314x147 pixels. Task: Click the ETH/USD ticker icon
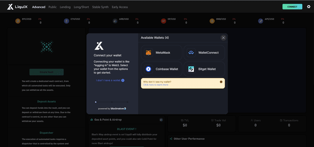[66, 21]
